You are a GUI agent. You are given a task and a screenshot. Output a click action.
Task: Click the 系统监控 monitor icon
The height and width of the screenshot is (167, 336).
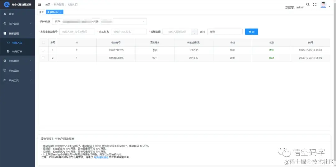(x=5, y=70)
